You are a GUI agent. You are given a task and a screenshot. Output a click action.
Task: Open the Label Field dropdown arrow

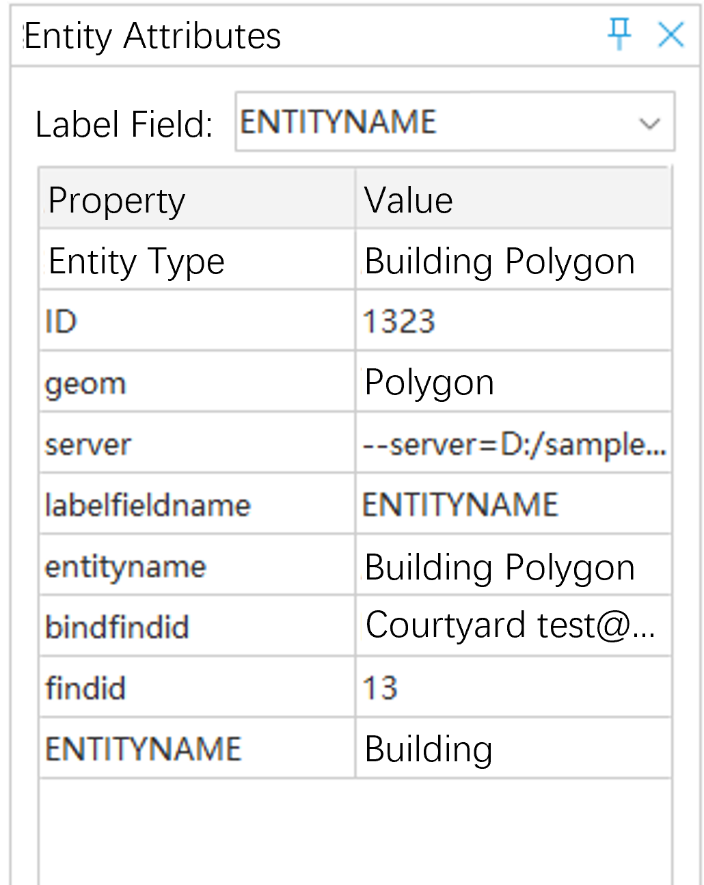[649, 124]
